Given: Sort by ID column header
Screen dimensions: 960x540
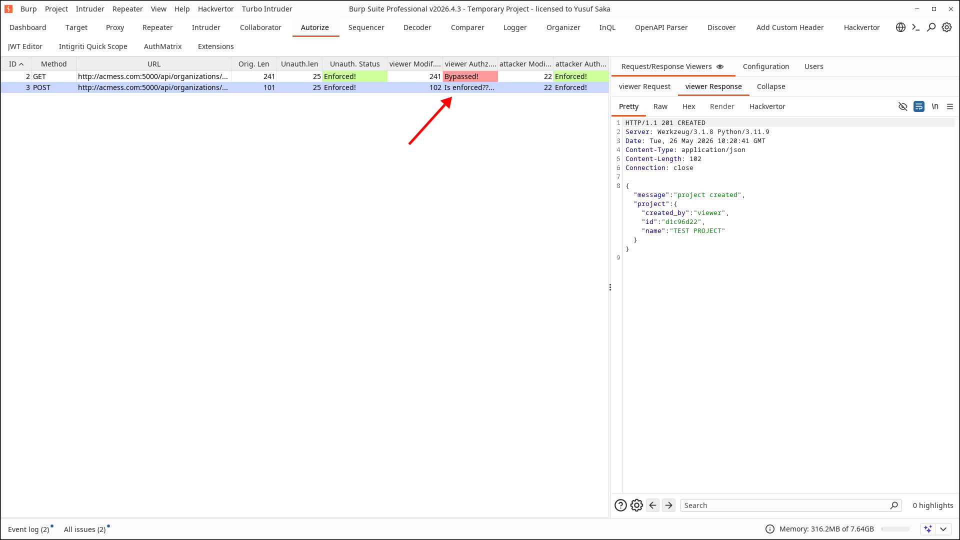Looking at the screenshot, I should (16, 64).
